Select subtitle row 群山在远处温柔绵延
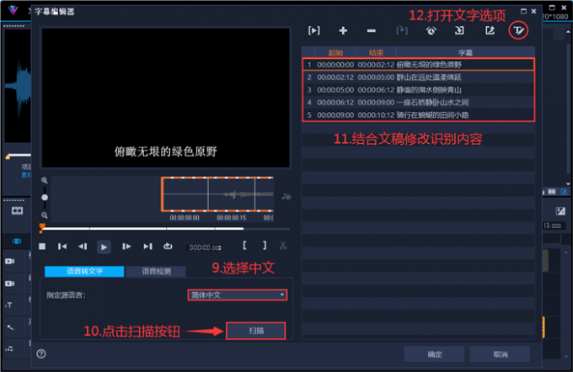The width and height of the screenshot is (573, 372). 419,77
